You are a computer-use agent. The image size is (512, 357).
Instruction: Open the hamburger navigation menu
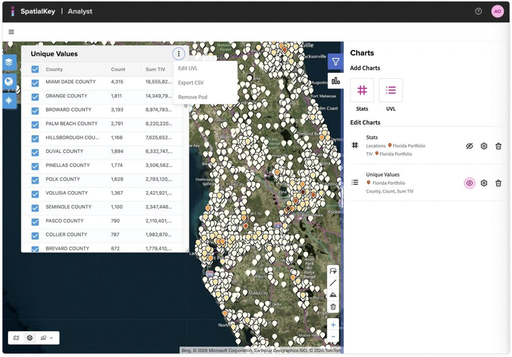pos(11,32)
